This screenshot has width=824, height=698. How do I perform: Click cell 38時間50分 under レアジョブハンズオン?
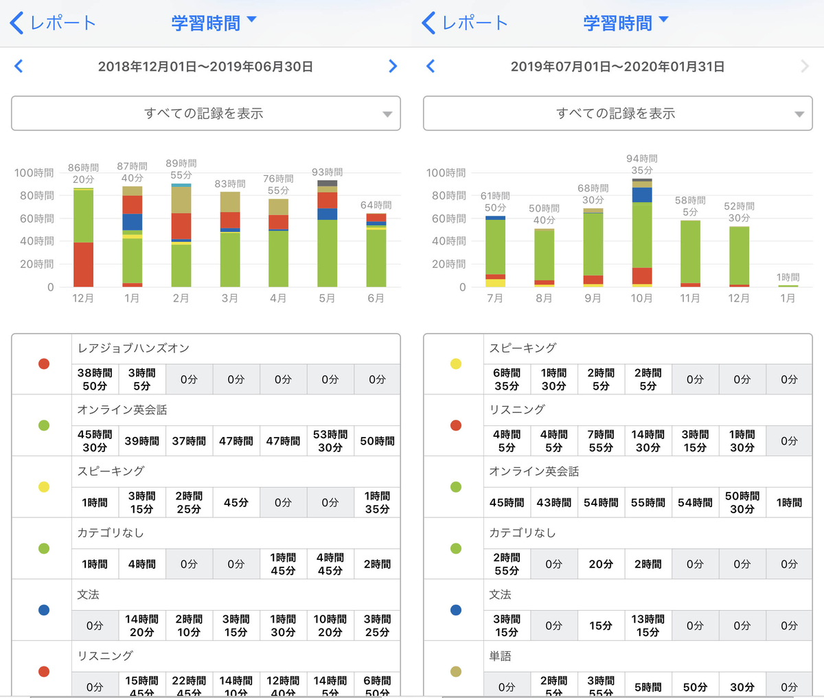95,379
